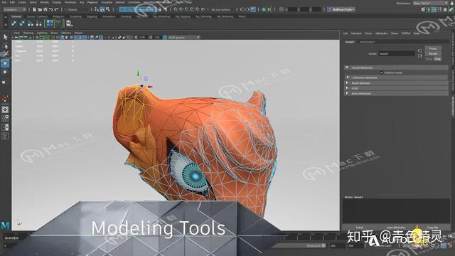This screenshot has height=256, width=455.
Task: Open the Windows menu
Action: coord(70,2)
